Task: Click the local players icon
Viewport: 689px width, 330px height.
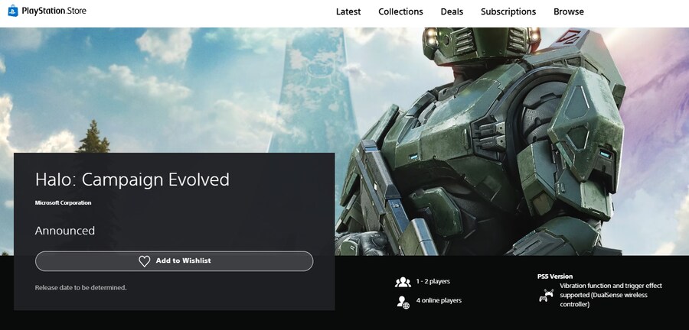Action: tap(403, 282)
